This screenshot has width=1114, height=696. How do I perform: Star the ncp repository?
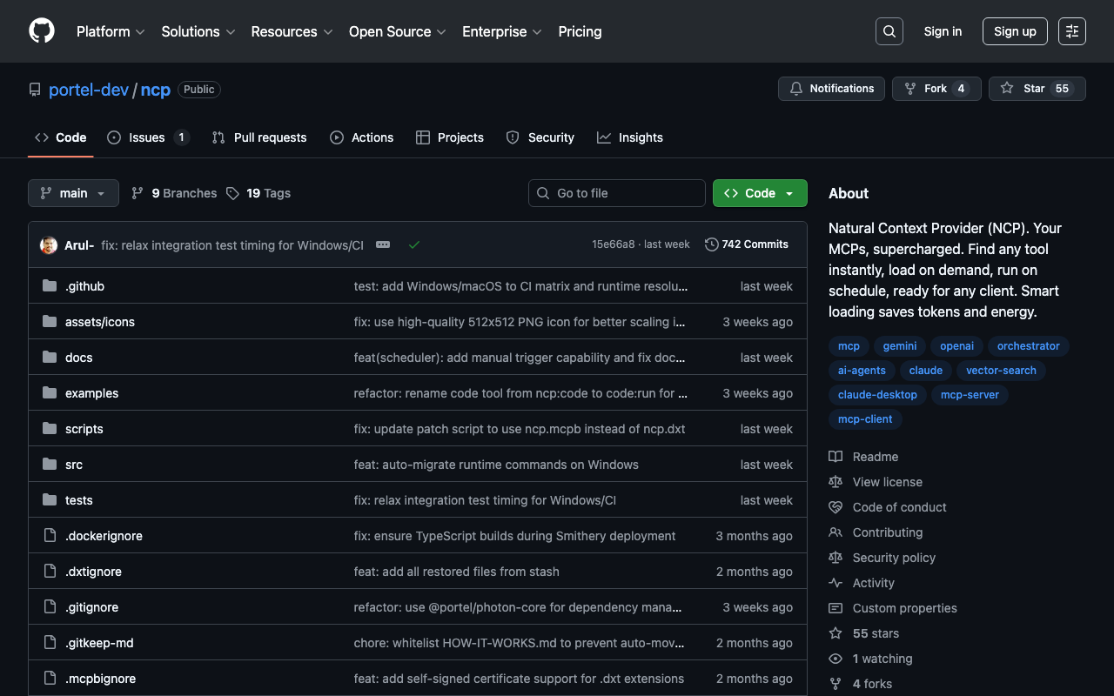(1024, 89)
